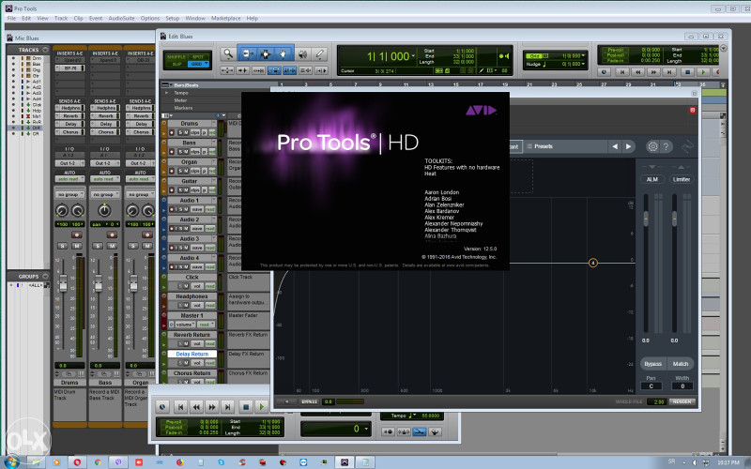Open Drums channel automation mode selector
The height and width of the screenshot is (469, 751).
point(69,179)
